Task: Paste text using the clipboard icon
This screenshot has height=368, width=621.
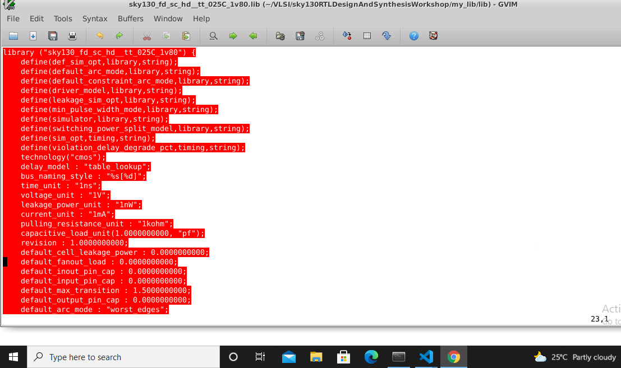Action: pyautogui.click(x=185, y=36)
